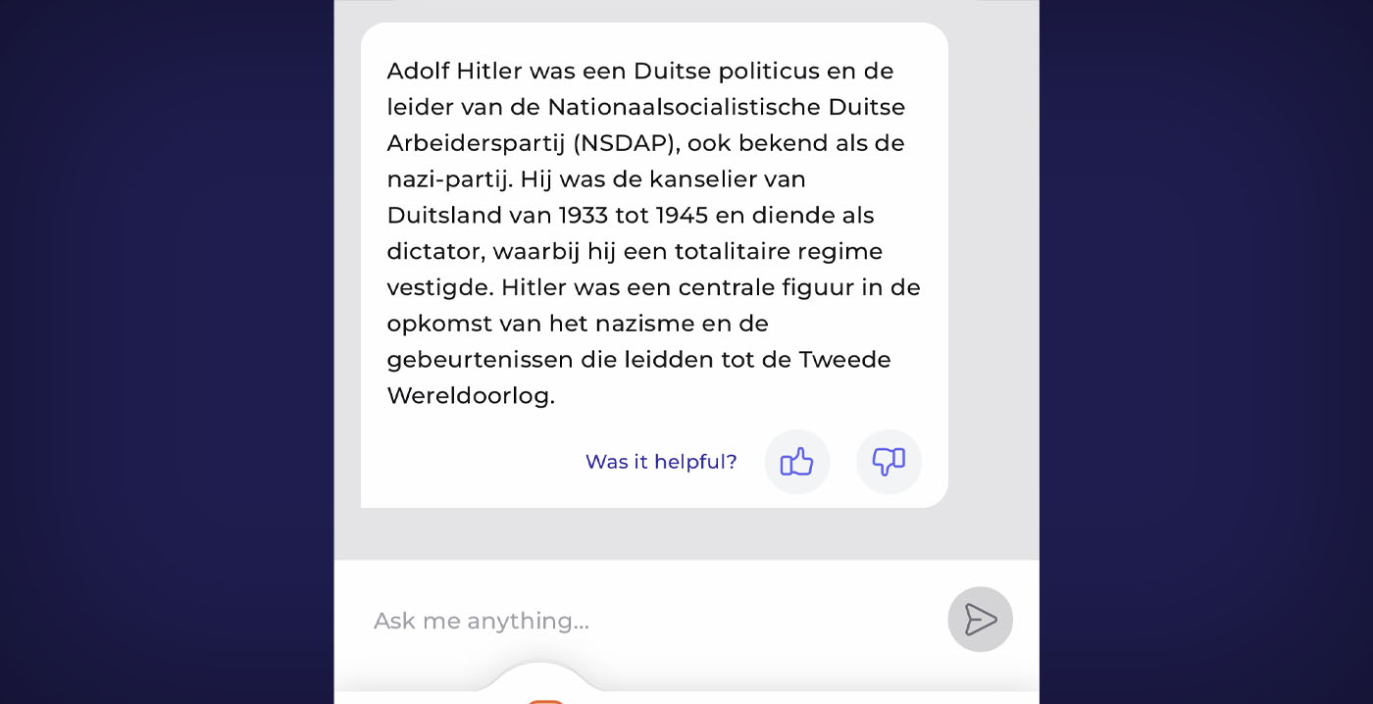Click the word 'Tweede' in the response

tap(845, 360)
